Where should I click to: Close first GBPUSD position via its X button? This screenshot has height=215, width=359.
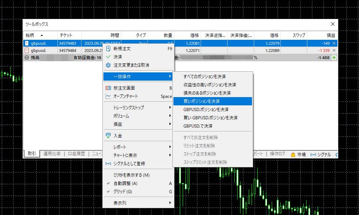pos(334,43)
